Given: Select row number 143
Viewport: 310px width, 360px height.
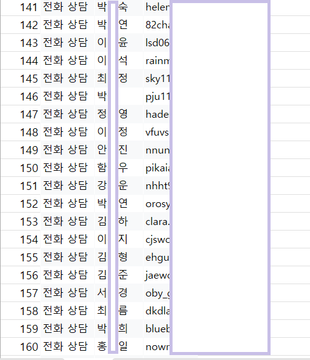Looking at the screenshot, I should coord(29,43).
